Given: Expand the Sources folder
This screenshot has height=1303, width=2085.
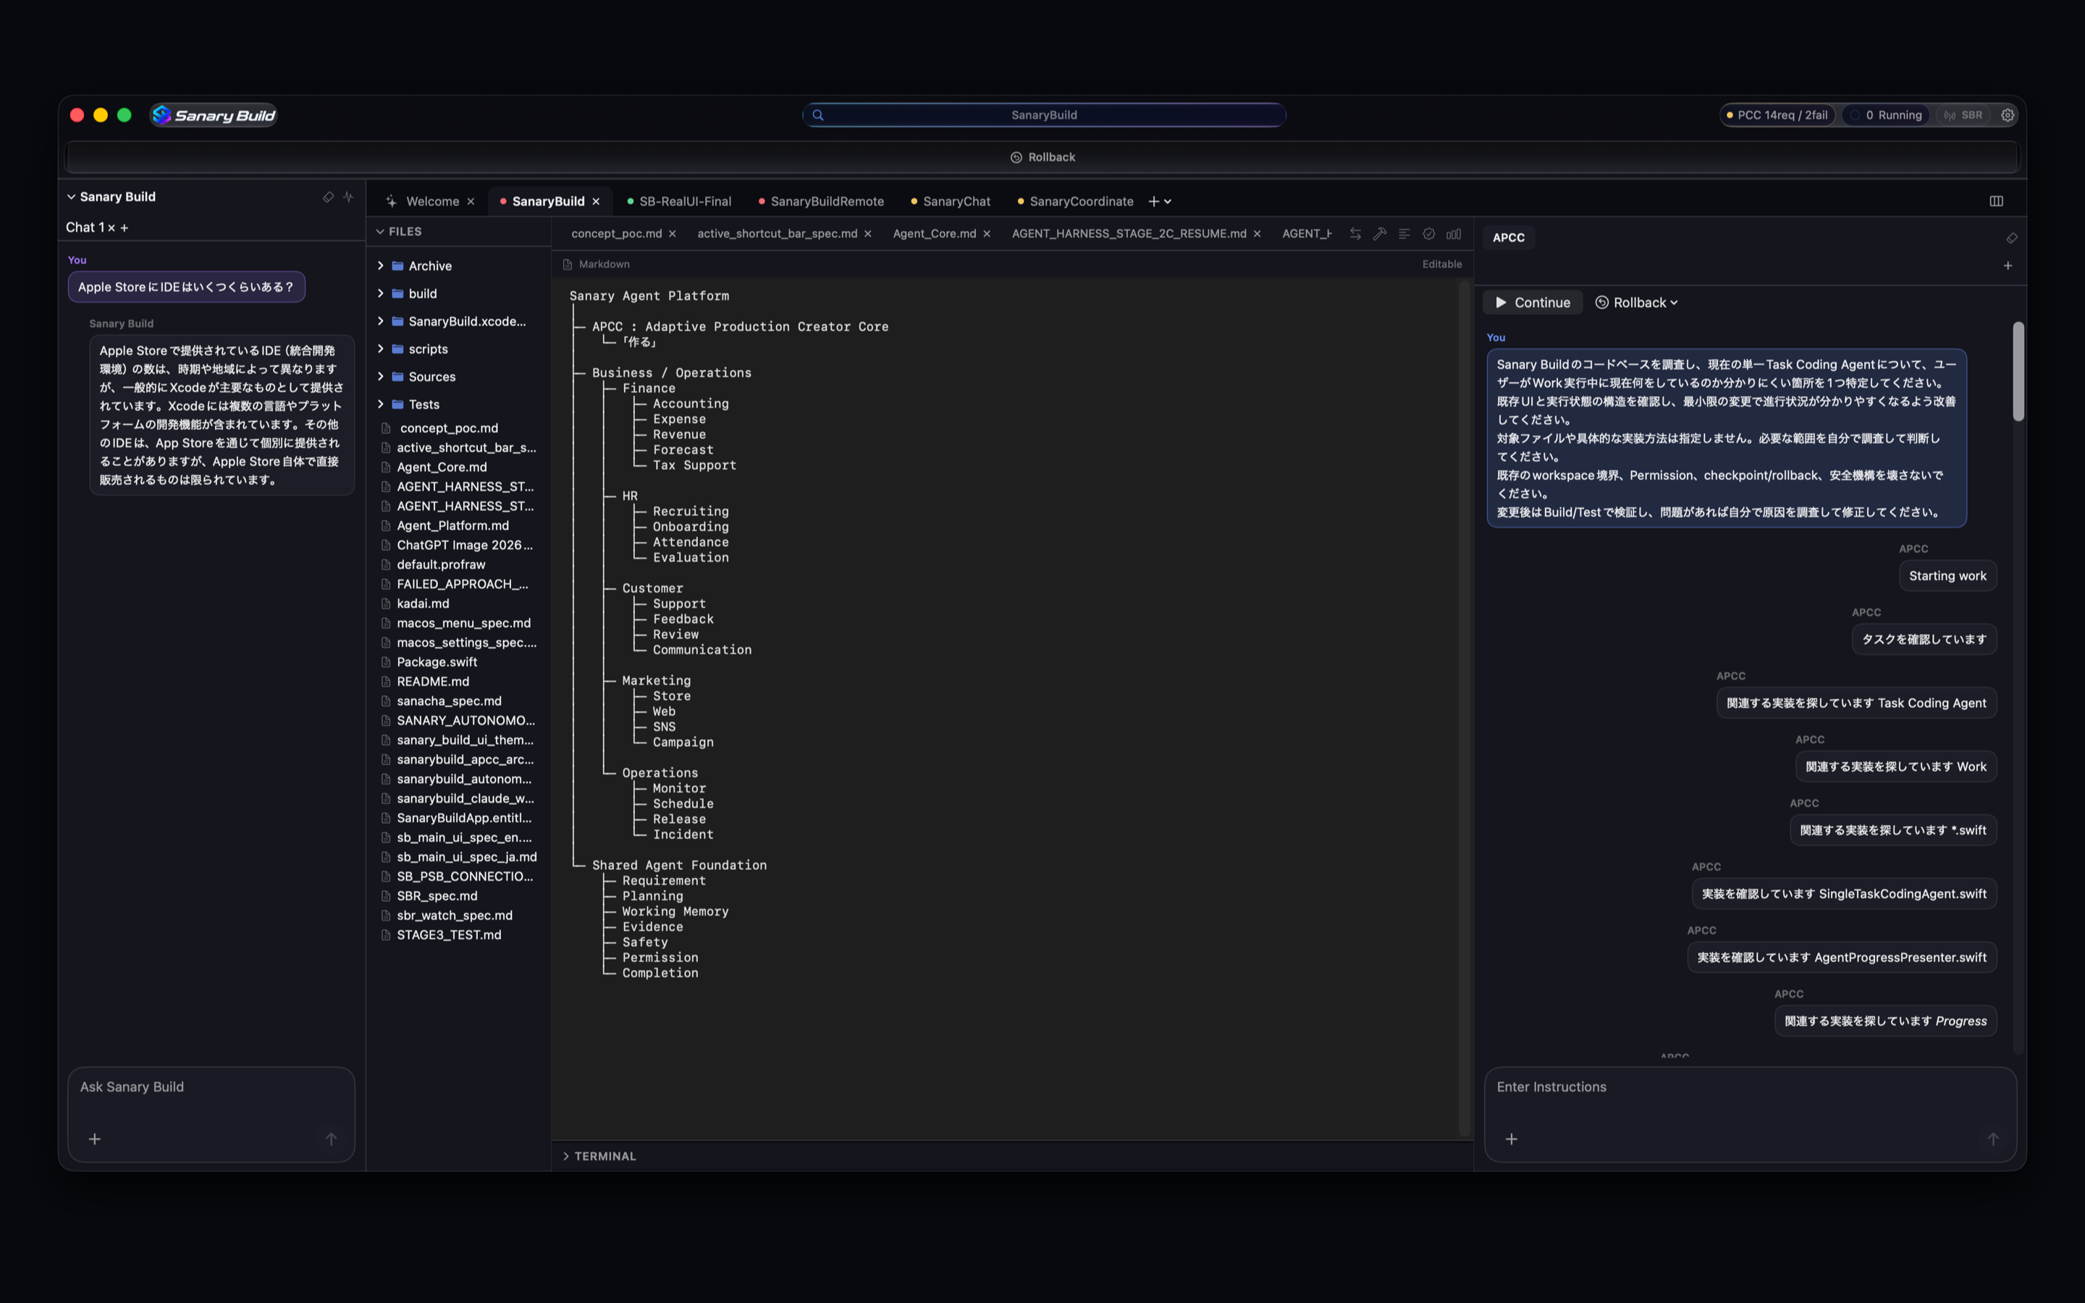Looking at the screenshot, I should pyautogui.click(x=380, y=376).
